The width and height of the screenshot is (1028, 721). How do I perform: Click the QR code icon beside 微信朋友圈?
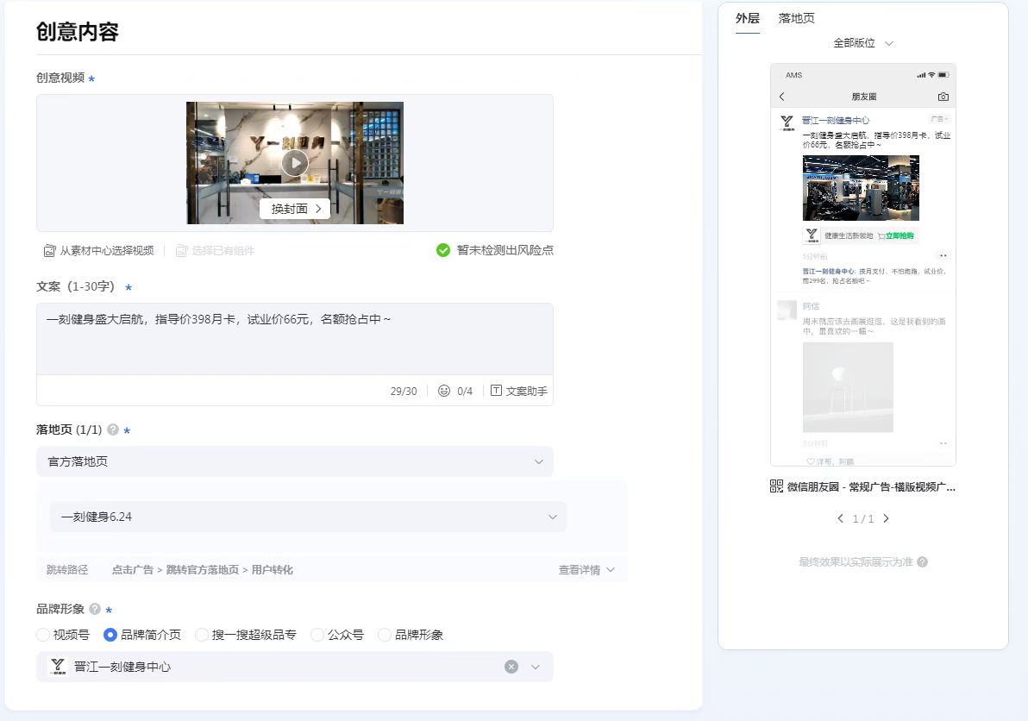click(776, 486)
